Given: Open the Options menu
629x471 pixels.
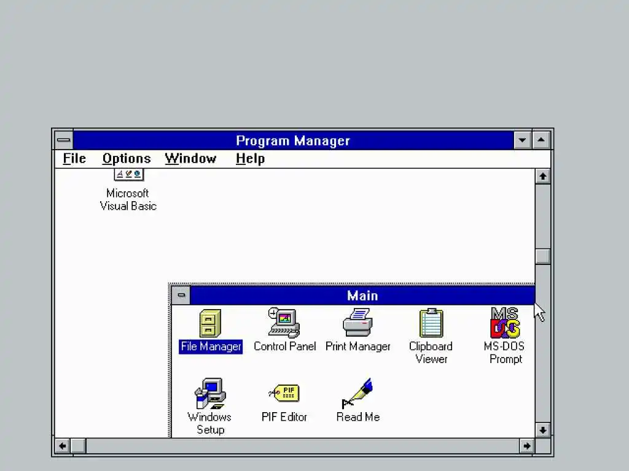Looking at the screenshot, I should pyautogui.click(x=127, y=159).
